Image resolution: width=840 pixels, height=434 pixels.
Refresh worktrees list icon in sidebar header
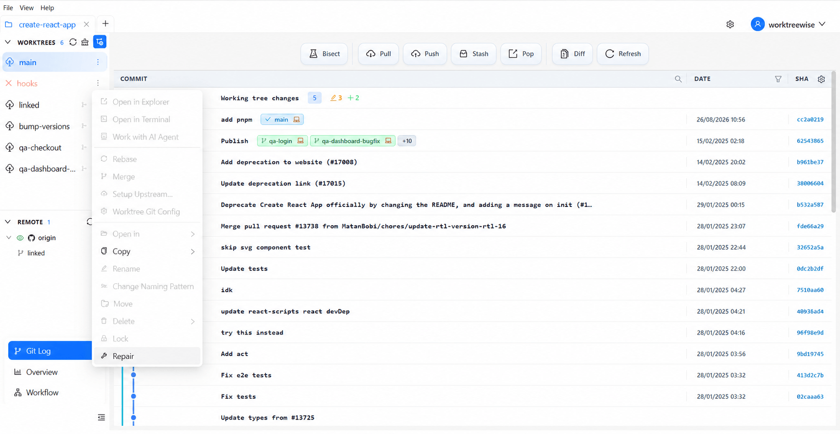[73, 42]
